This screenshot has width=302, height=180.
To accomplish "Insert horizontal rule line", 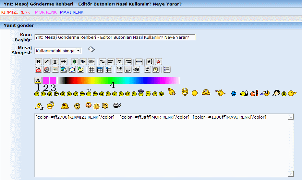I will (x=139, y=62).
